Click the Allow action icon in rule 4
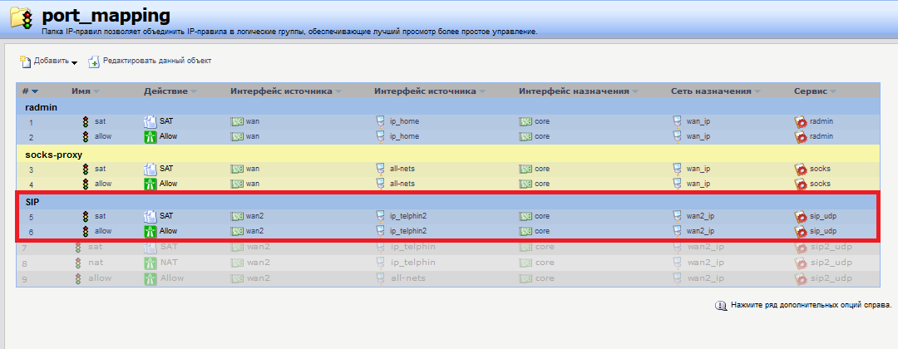 [150, 184]
